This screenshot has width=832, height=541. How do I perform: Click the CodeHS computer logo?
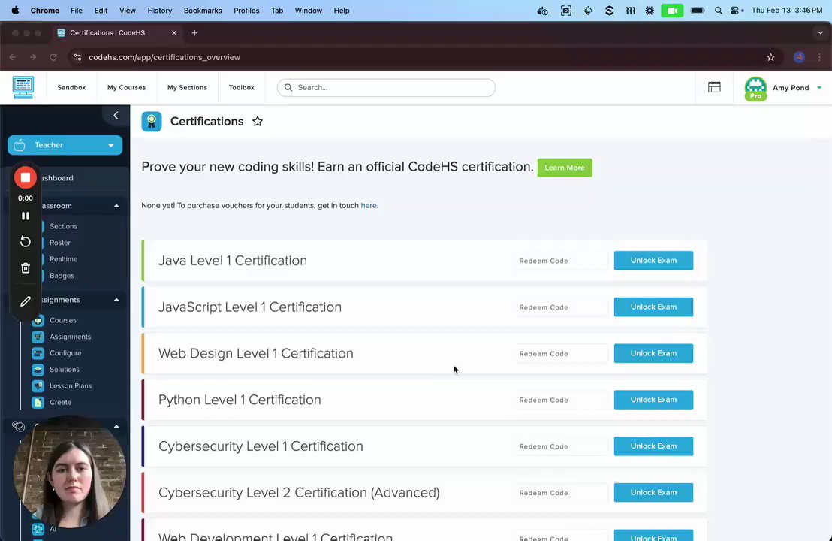[x=23, y=88]
